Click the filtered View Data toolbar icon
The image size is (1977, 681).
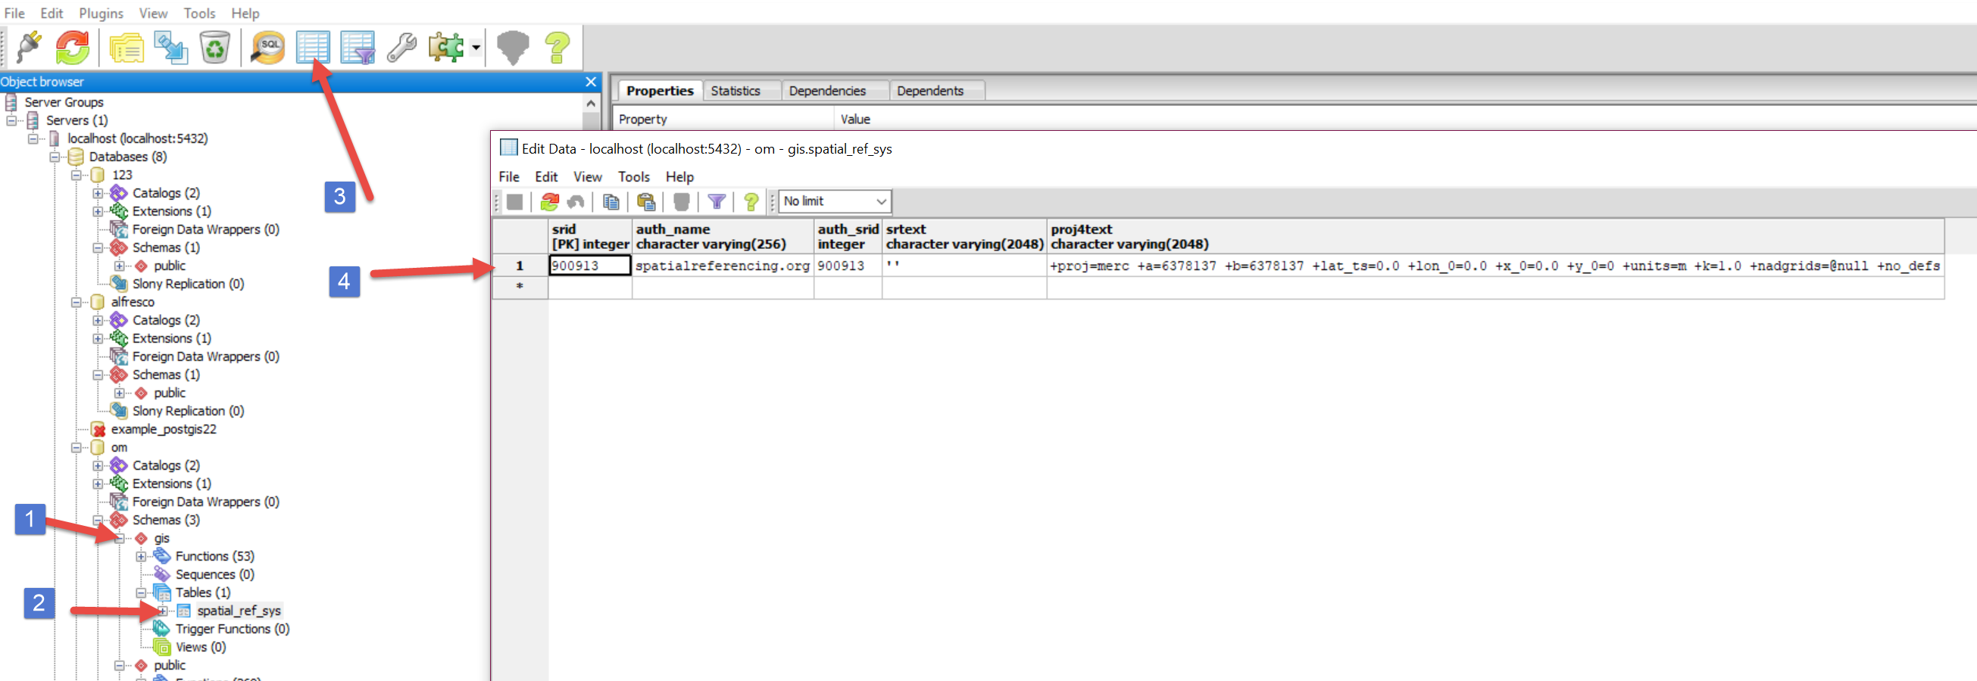[x=357, y=48]
